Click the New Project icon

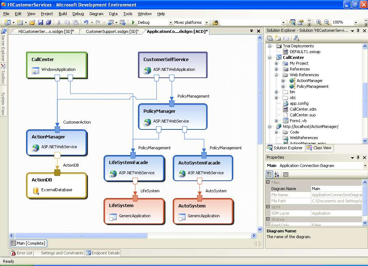point(8,22)
